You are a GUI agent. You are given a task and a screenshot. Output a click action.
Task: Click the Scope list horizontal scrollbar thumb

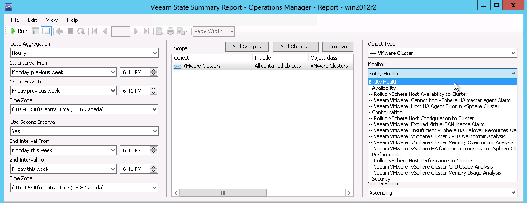(223, 193)
